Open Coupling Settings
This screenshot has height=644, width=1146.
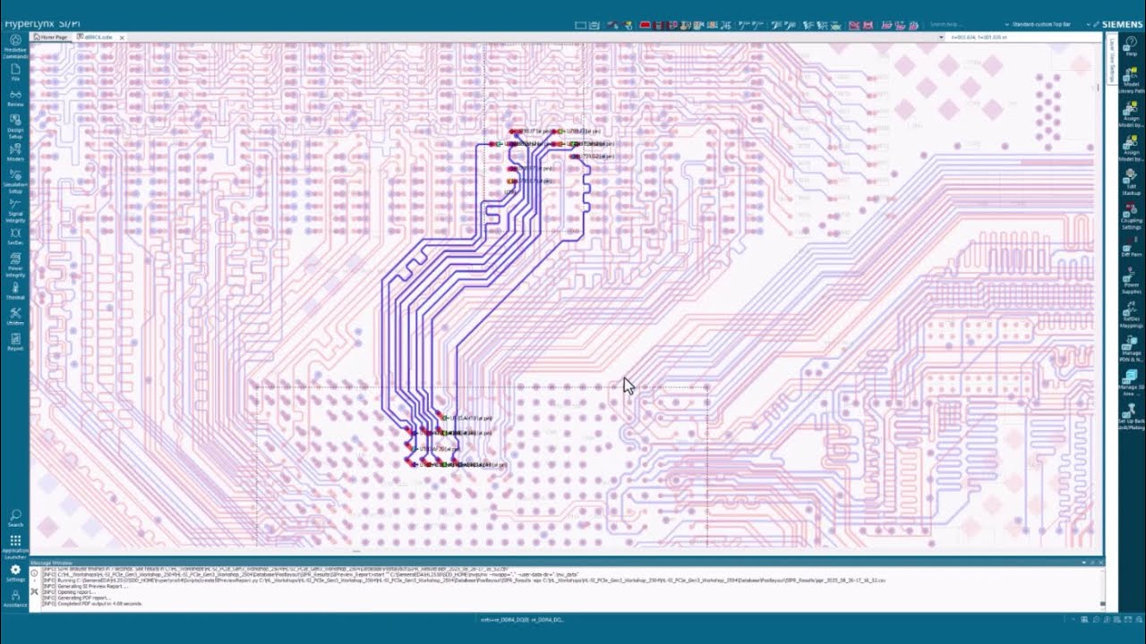click(1132, 217)
